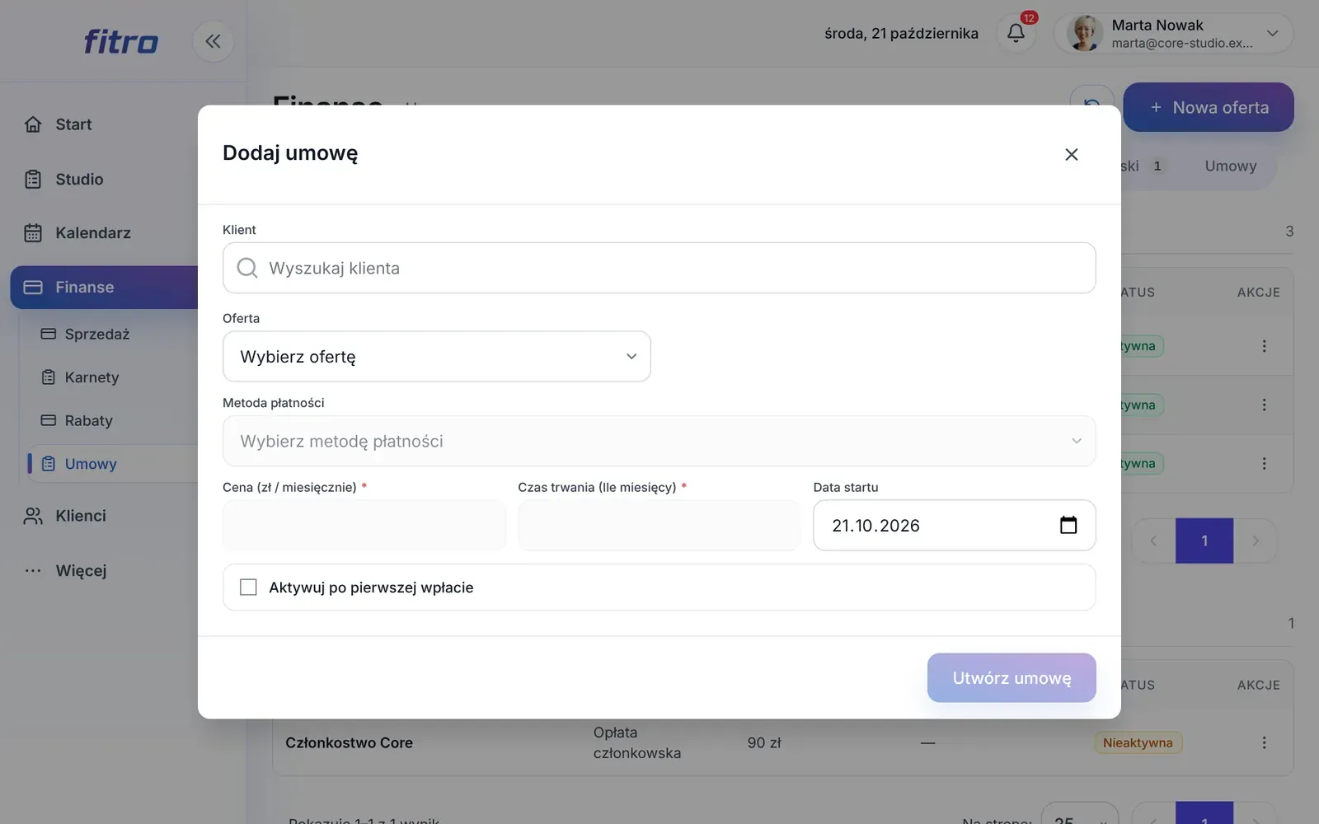
Task: Click the date środa, 21 października
Action: (x=901, y=33)
